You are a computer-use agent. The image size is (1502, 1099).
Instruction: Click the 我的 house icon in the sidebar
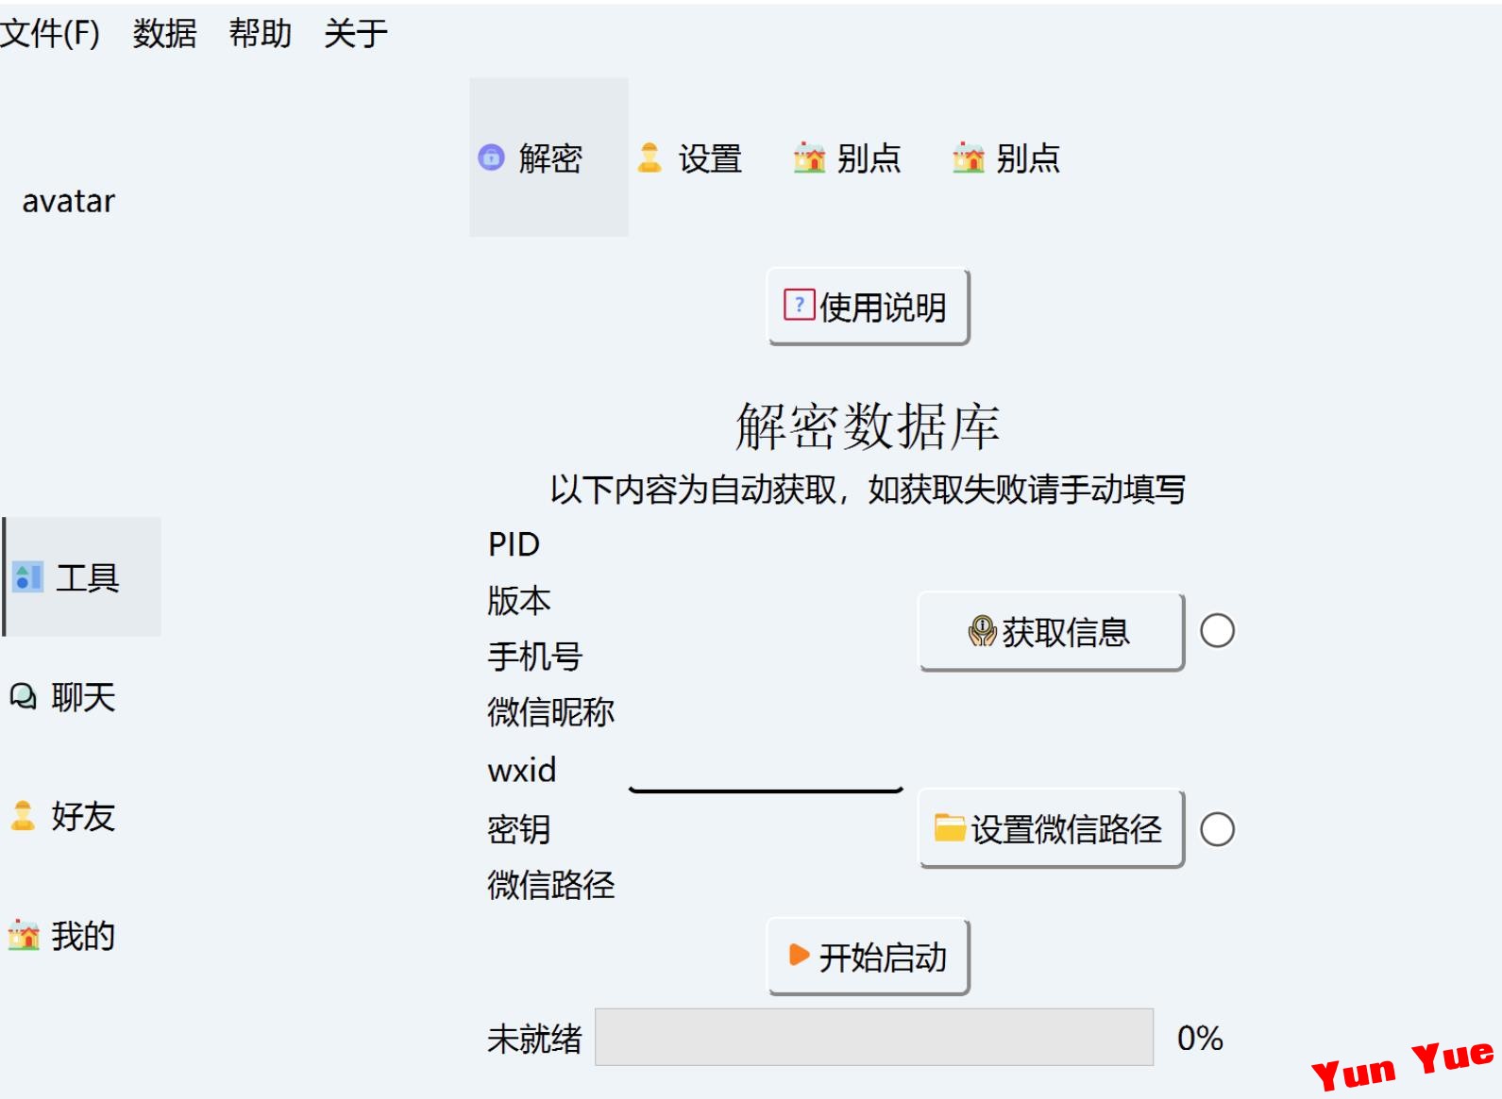[x=24, y=935]
